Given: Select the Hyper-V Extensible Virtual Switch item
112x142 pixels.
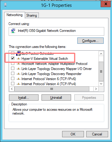Looking at the screenshot, I should click(45, 59).
